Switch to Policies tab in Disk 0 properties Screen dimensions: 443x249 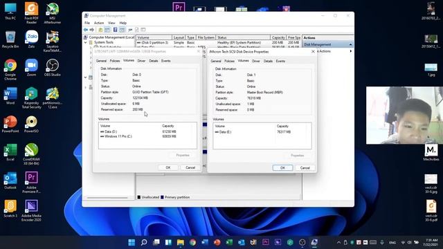click(x=115, y=61)
